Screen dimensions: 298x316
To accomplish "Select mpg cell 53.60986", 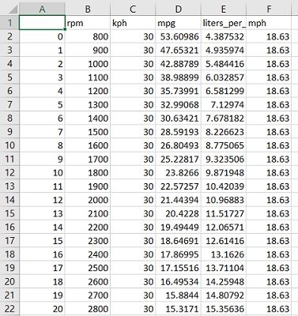I will (x=179, y=36).
